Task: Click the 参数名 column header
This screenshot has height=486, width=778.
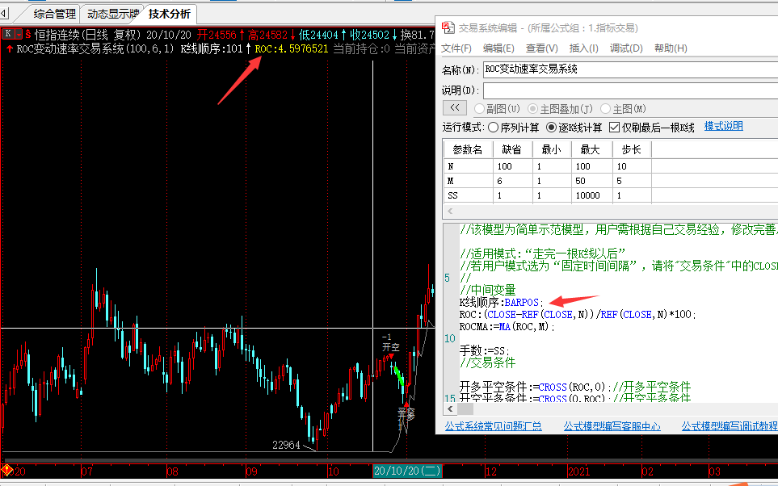Action: (x=468, y=149)
